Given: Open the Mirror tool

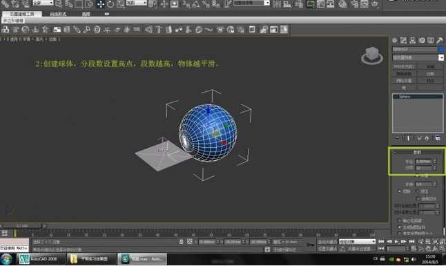Looking at the screenshot, I should click(277, 3).
